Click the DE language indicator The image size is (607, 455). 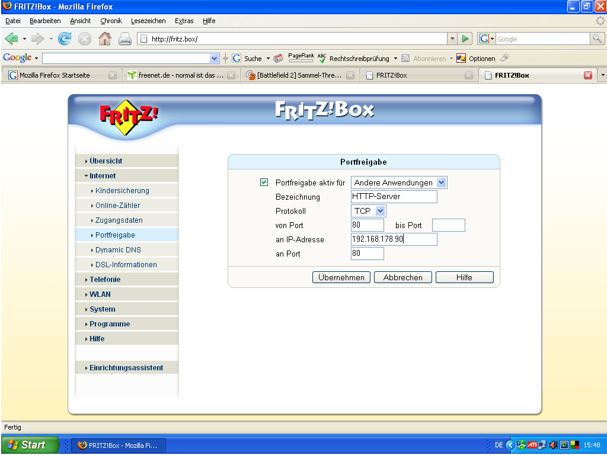pos(499,445)
